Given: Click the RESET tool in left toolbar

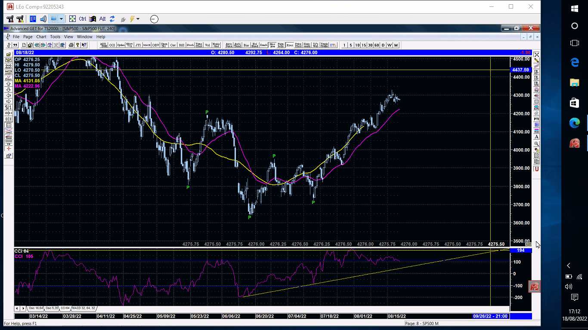Looking at the screenshot, I should [x=9, y=66].
